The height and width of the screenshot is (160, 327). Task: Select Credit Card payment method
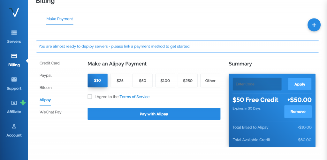coord(49,63)
